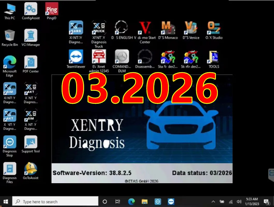
Task: Open the Windows Start menu
Action: coord(6,202)
